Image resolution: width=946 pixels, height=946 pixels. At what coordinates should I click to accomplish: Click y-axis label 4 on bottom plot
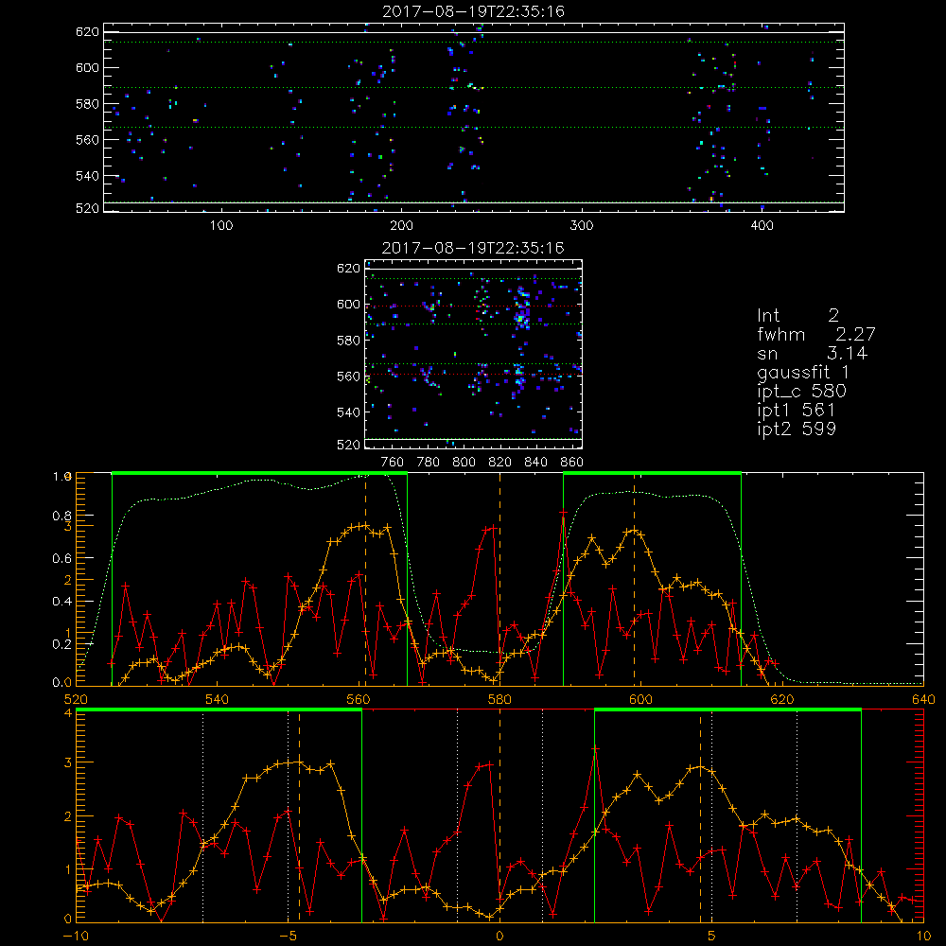tap(68, 713)
